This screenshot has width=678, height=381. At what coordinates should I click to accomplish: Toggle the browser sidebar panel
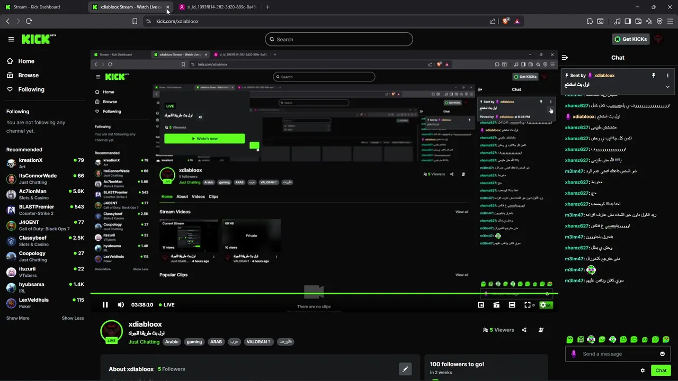click(x=628, y=21)
